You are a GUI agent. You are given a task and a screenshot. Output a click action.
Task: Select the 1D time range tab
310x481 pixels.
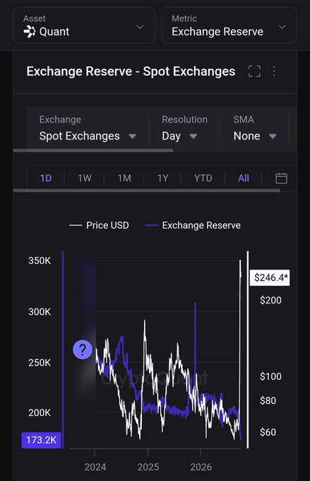[46, 178]
